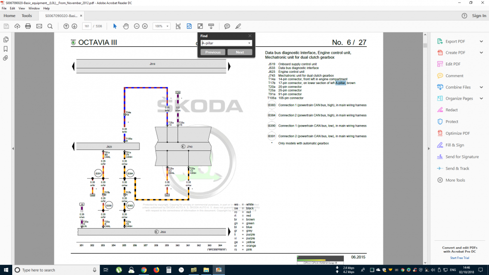Open the zoom level dropdown
Screen dimensions: 489x275
[x=167, y=26]
